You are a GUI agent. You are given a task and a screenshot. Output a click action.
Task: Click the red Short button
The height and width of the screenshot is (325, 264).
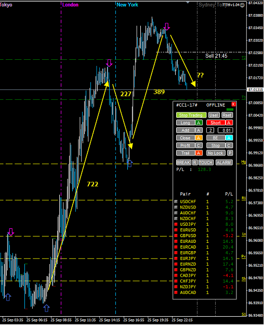(216, 123)
